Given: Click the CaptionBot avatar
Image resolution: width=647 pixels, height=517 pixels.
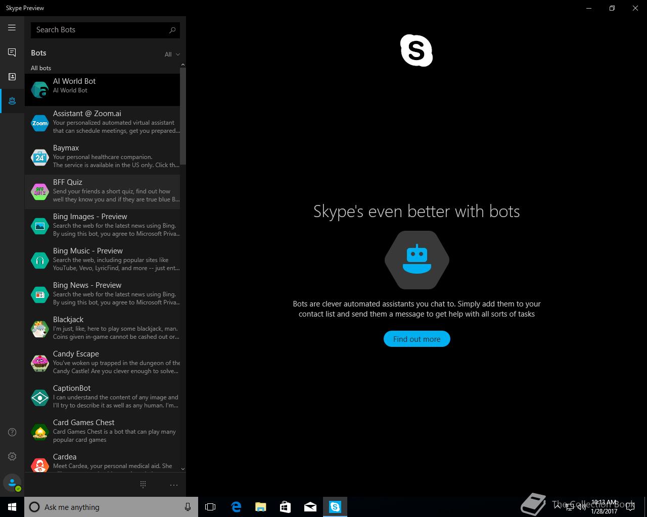Looking at the screenshot, I should (39, 398).
